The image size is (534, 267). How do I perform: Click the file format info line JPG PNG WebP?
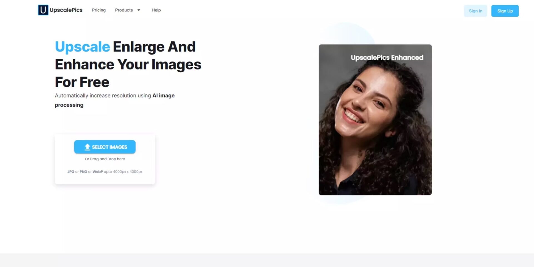click(105, 172)
